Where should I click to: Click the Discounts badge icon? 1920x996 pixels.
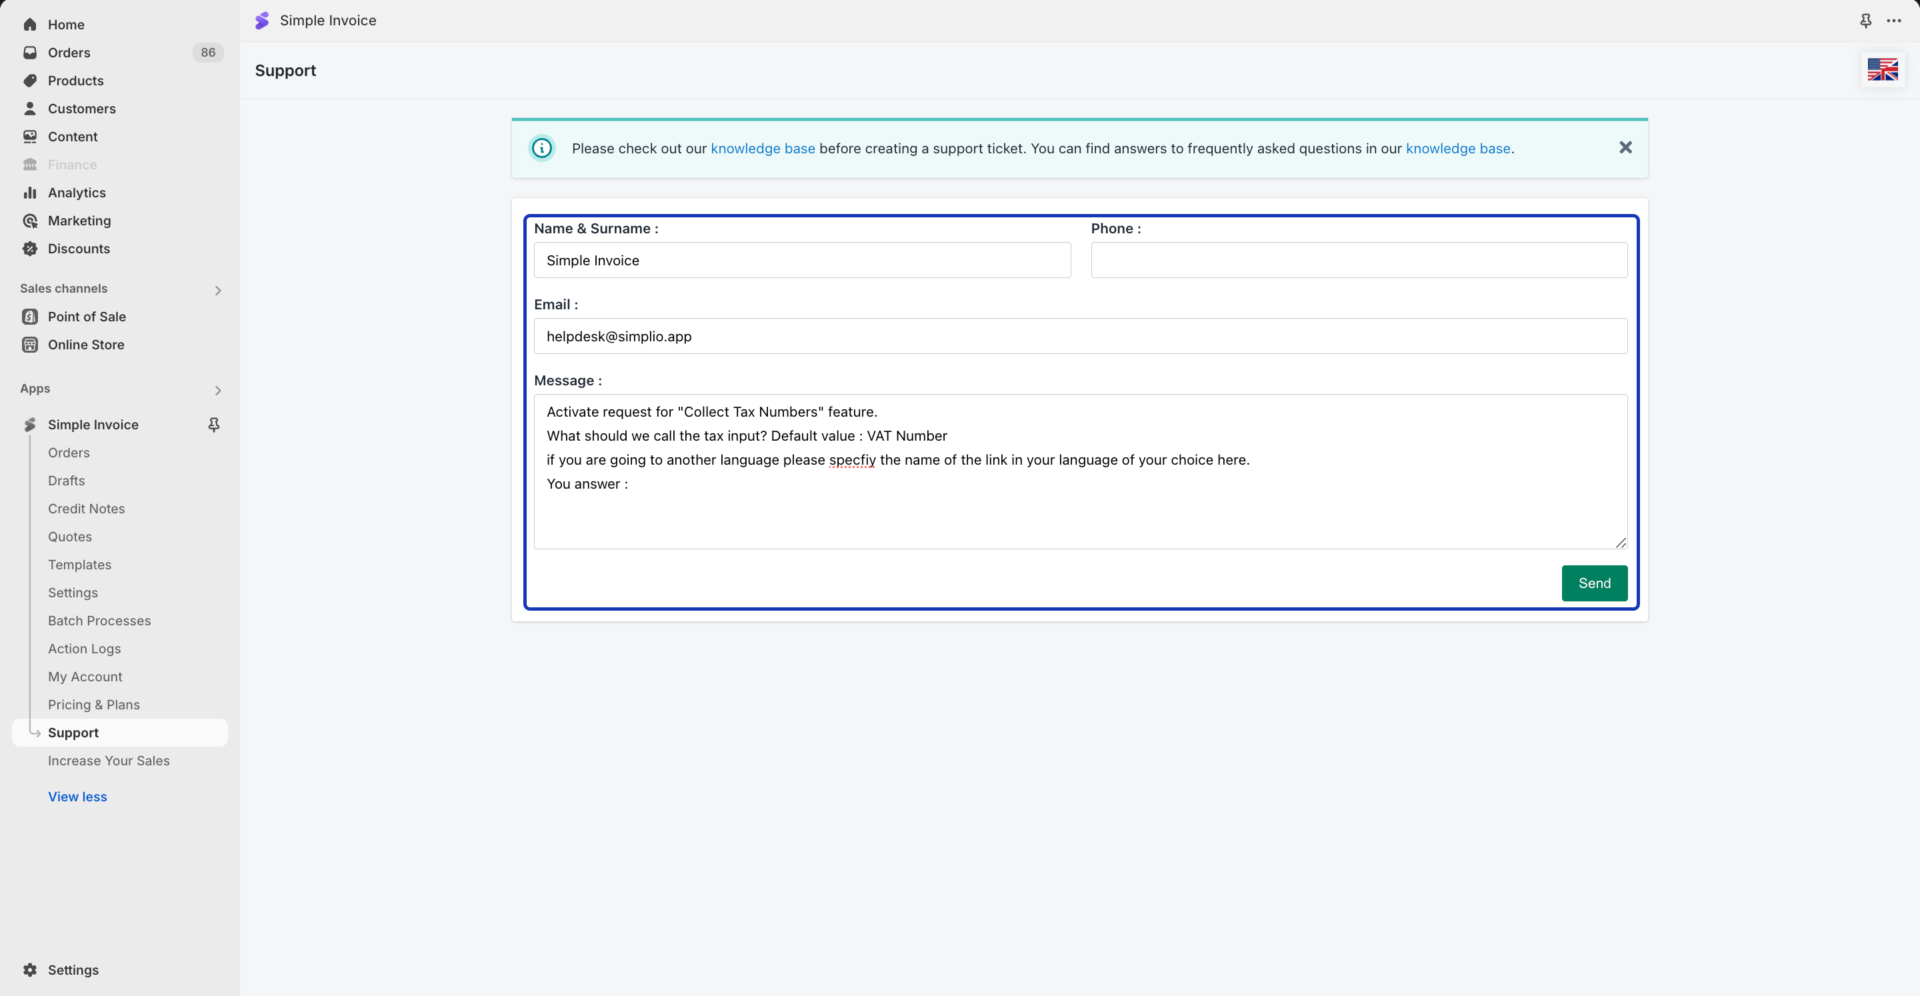30,249
